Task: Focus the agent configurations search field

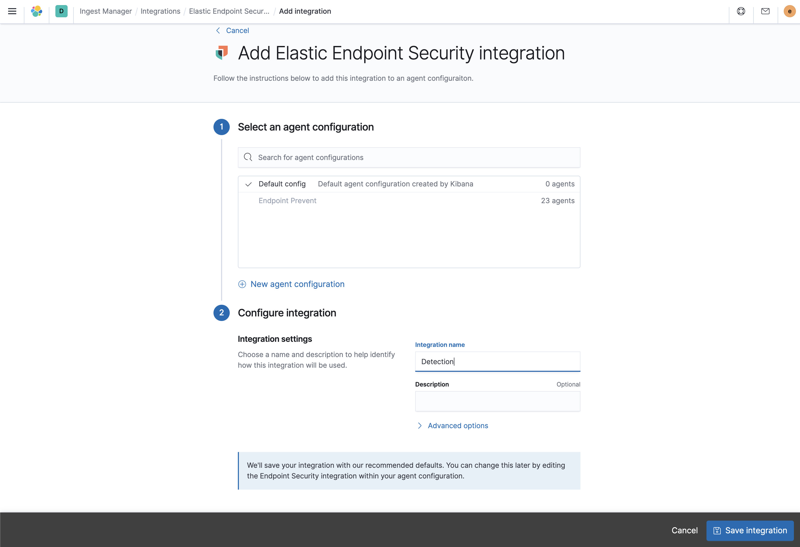Action: [x=409, y=157]
